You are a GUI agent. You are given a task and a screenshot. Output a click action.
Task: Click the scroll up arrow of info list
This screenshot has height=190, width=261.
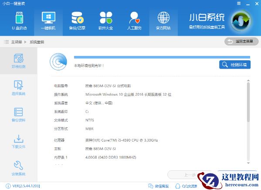(248, 80)
